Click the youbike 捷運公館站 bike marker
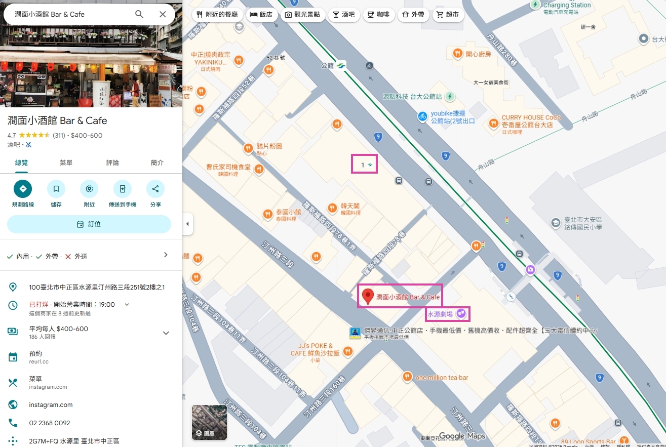The height and width of the screenshot is (447, 666). click(422, 116)
